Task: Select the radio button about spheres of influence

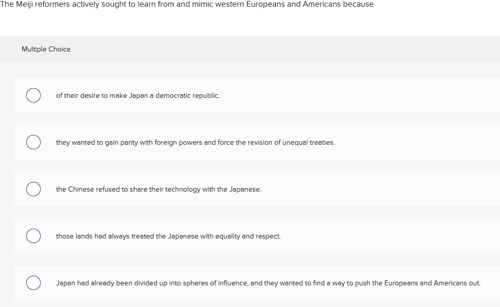Action: 33,283
